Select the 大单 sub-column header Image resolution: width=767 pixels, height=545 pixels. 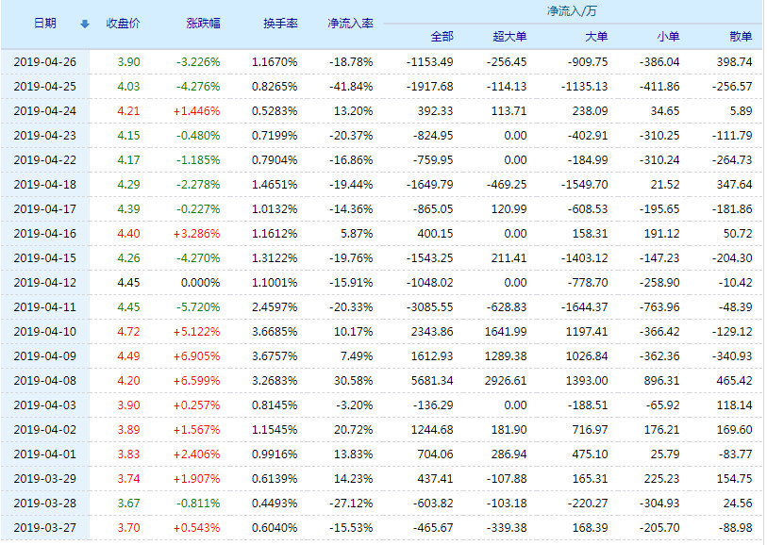point(596,37)
